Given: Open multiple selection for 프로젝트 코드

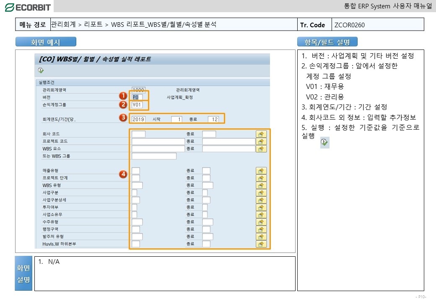Looking at the screenshot, I should pyautogui.click(x=261, y=141).
